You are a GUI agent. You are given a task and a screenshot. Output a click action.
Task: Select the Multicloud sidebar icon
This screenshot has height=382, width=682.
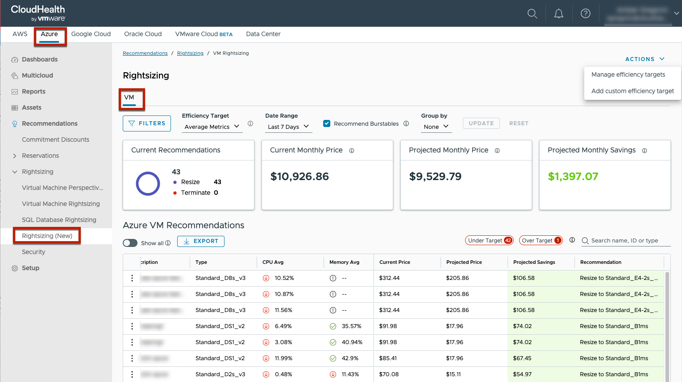(13, 75)
